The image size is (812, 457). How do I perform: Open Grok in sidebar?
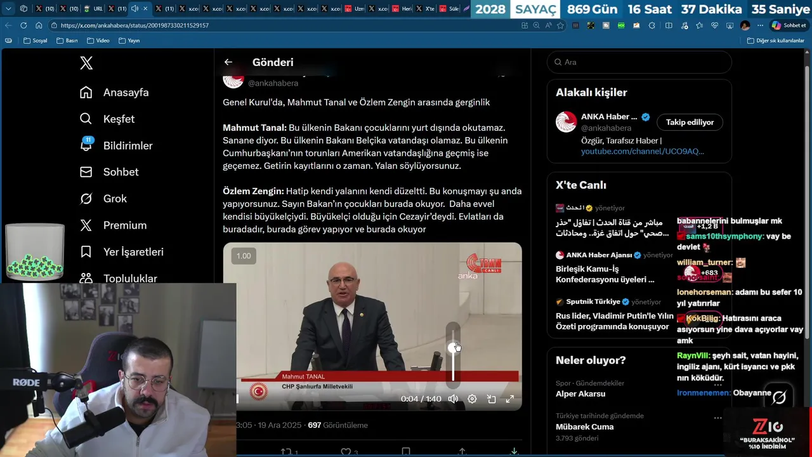pyautogui.click(x=103, y=199)
